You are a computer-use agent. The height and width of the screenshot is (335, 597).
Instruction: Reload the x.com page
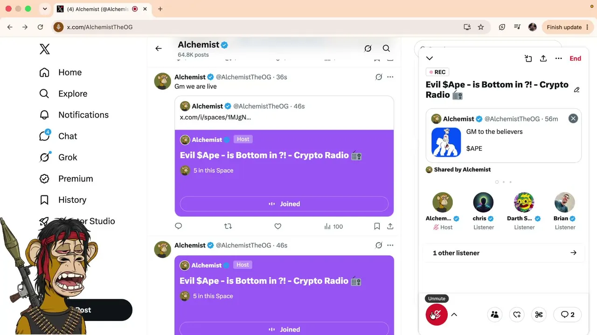(41, 27)
